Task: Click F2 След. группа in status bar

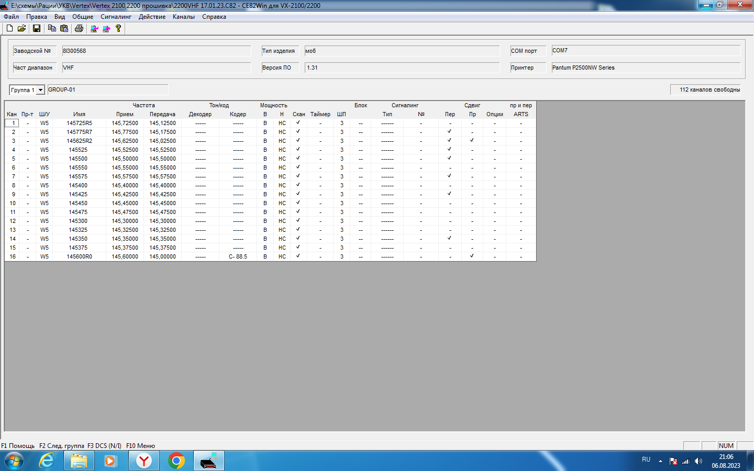Action: pos(62,446)
